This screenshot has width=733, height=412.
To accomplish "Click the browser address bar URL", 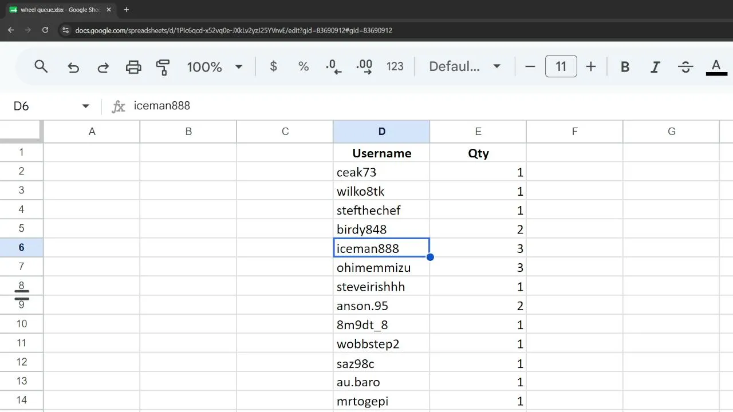I will tap(234, 30).
